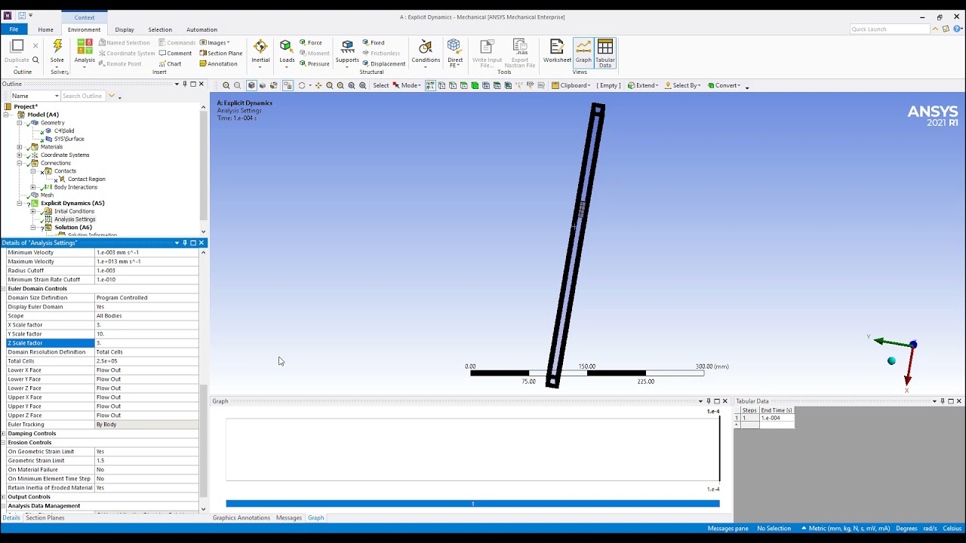The image size is (966, 543).
Task: Open the File menu tab
Action: tap(14, 29)
